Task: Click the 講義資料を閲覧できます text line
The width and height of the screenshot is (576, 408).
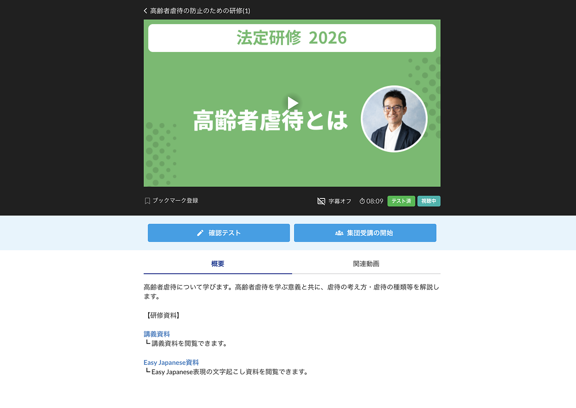Action: pos(190,343)
